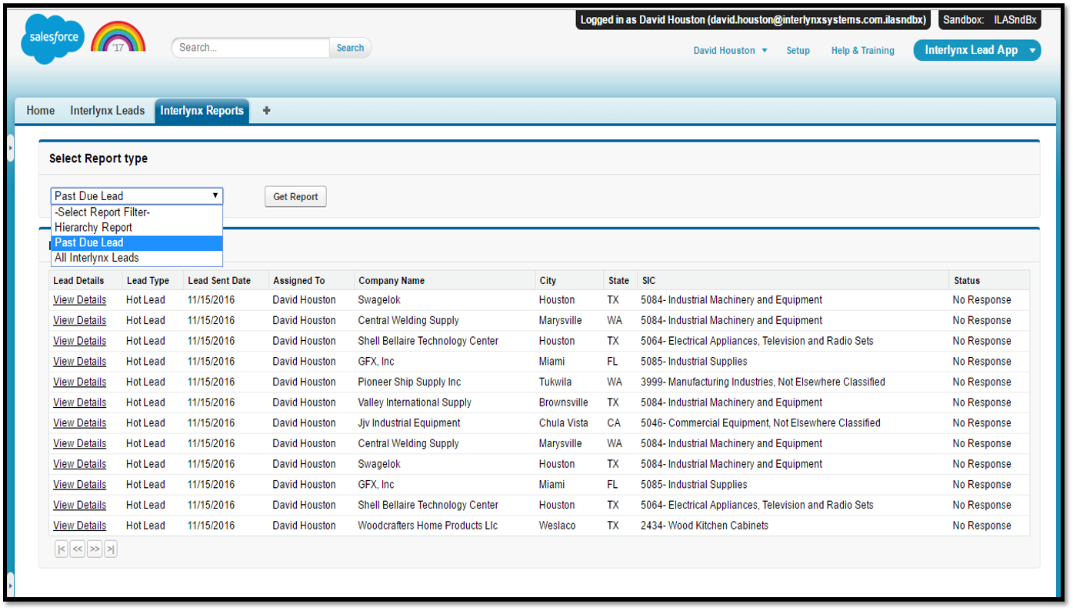Viewport: 1073px width, 611px height.
Task: Go to next page of leads
Action: click(x=94, y=549)
